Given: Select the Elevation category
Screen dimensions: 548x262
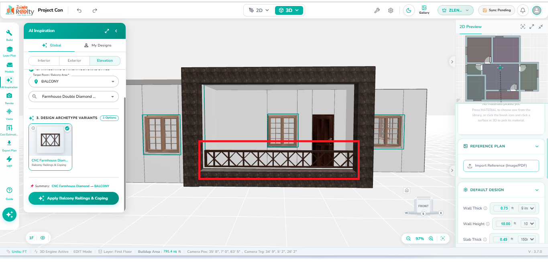Looking at the screenshot, I should click(105, 60).
